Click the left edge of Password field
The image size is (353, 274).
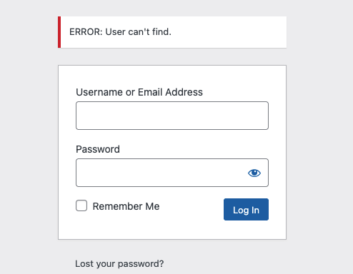(81, 173)
